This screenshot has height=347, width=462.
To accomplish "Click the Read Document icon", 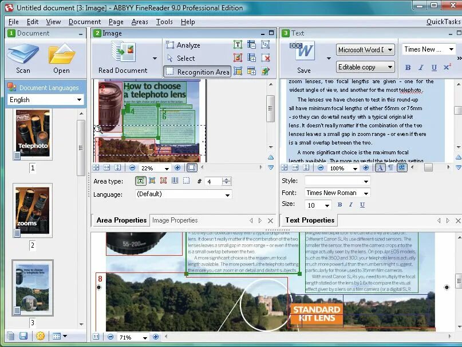I will (123, 52).
